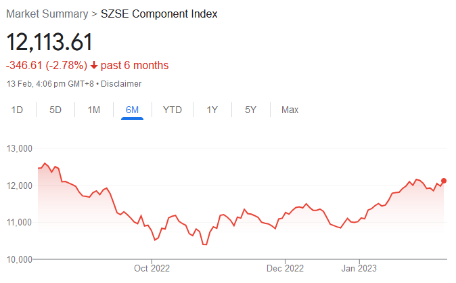View the 1Y chart range

212,110
